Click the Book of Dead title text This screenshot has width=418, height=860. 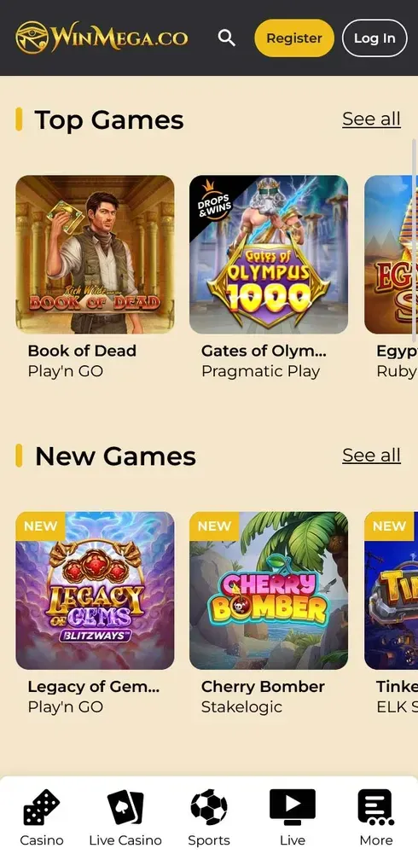click(82, 351)
